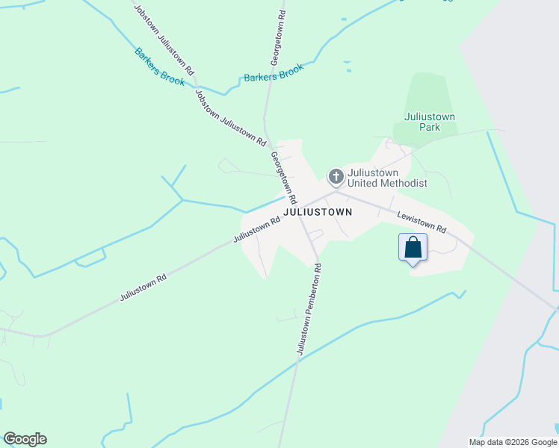Viewport: 559px width, 448px height.
Task: Click the church pin for Juliustown United Methodist
Action: point(336,178)
